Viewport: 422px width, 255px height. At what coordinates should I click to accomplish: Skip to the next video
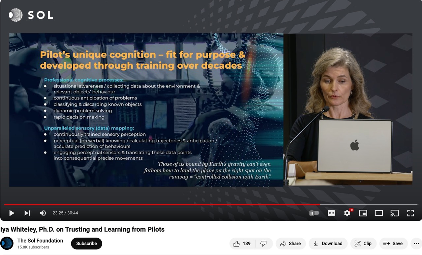tap(27, 213)
